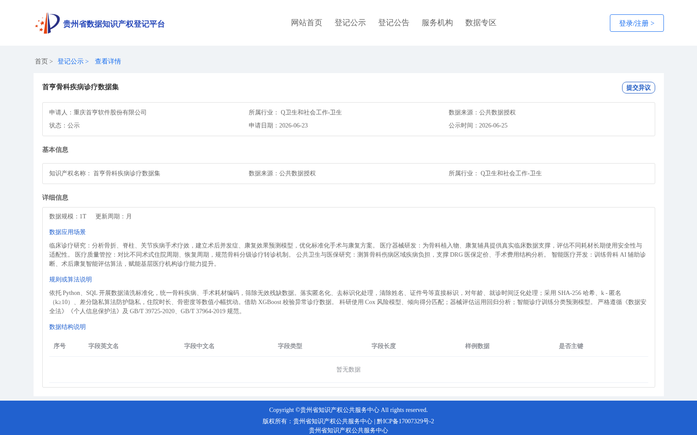697x435 pixels.
Task: Click 详细信息 section heading
Action: tap(55, 197)
